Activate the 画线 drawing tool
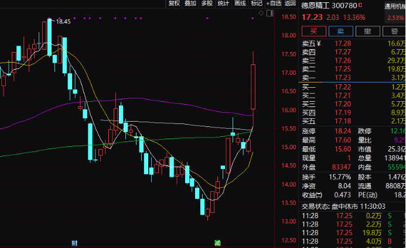 pos(240,4)
